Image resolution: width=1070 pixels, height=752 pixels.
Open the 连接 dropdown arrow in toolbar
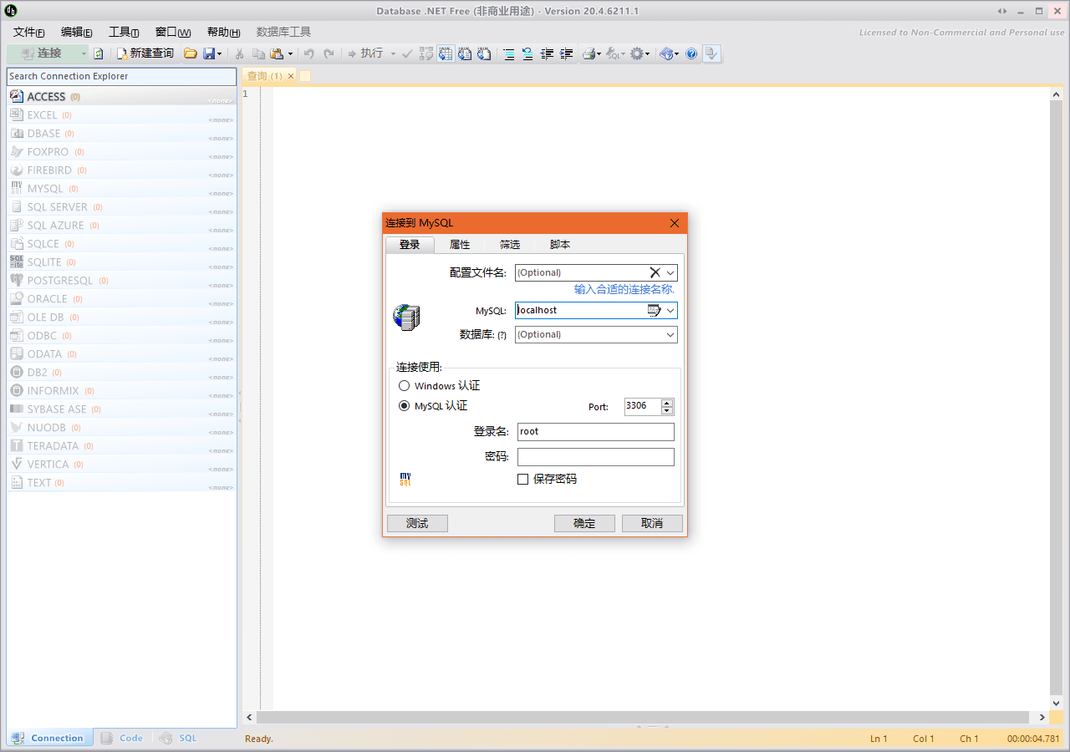coord(84,53)
